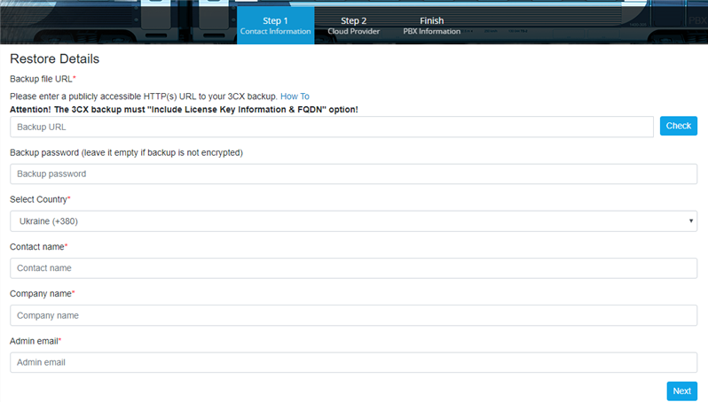Focus the Backup URL input field
The width and height of the screenshot is (708, 402).
pyautogui.click(x=332, y=128)
